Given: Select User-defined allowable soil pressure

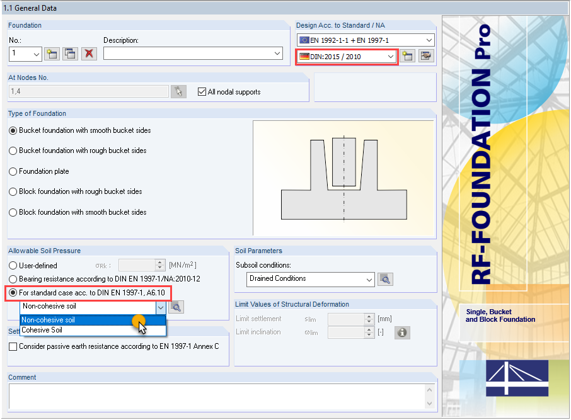Looking at the screenshot, I should click(x=13, y=264).
